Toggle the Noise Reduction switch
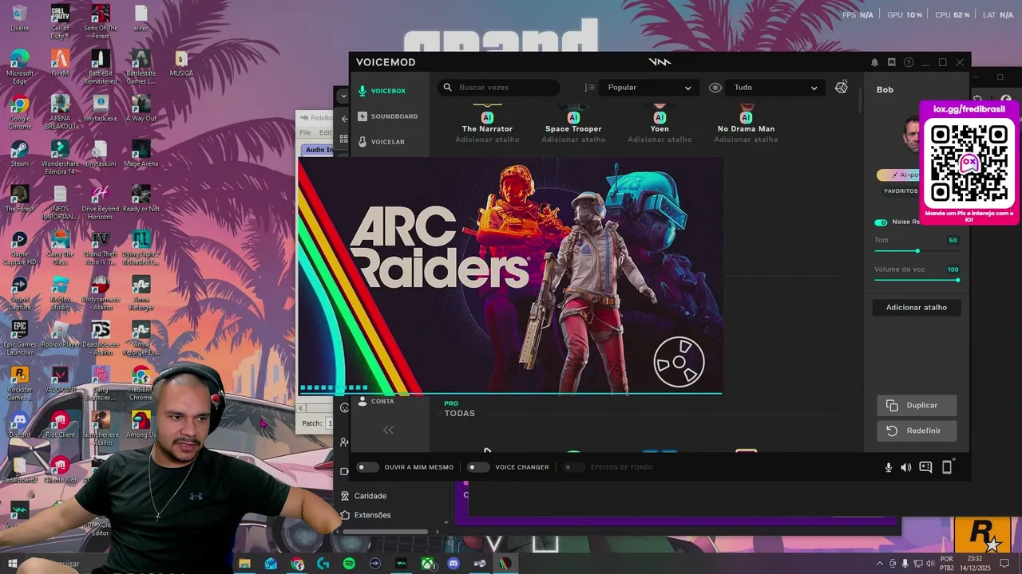The height and width of the screenshot is (574, 1022). [x=881, y=222]
